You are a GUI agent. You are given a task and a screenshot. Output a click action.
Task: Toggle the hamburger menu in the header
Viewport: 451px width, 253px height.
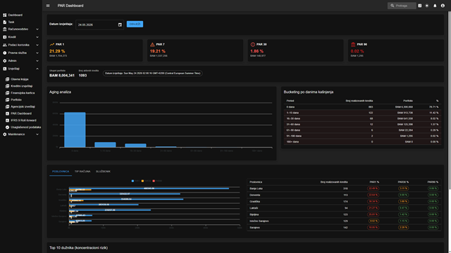click(48, 6)
